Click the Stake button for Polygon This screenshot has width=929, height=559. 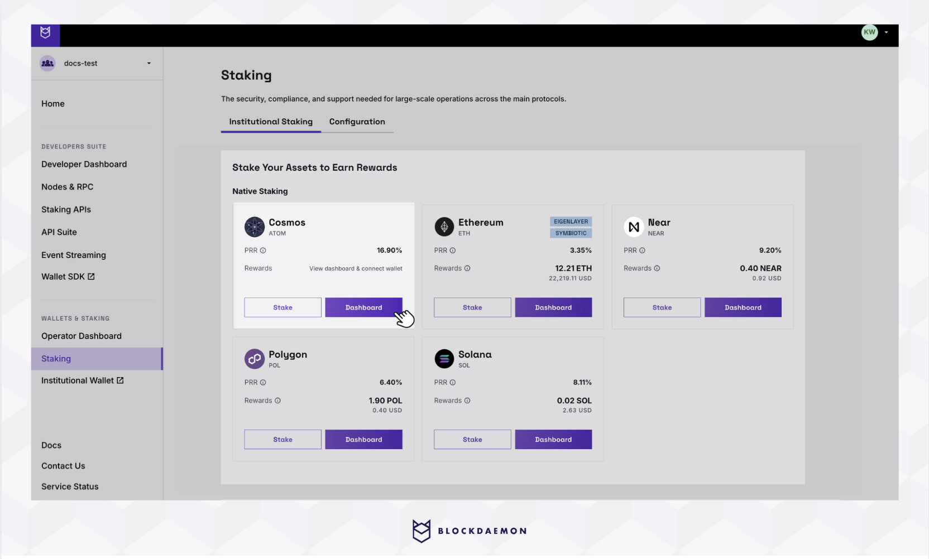pos(282,440)
